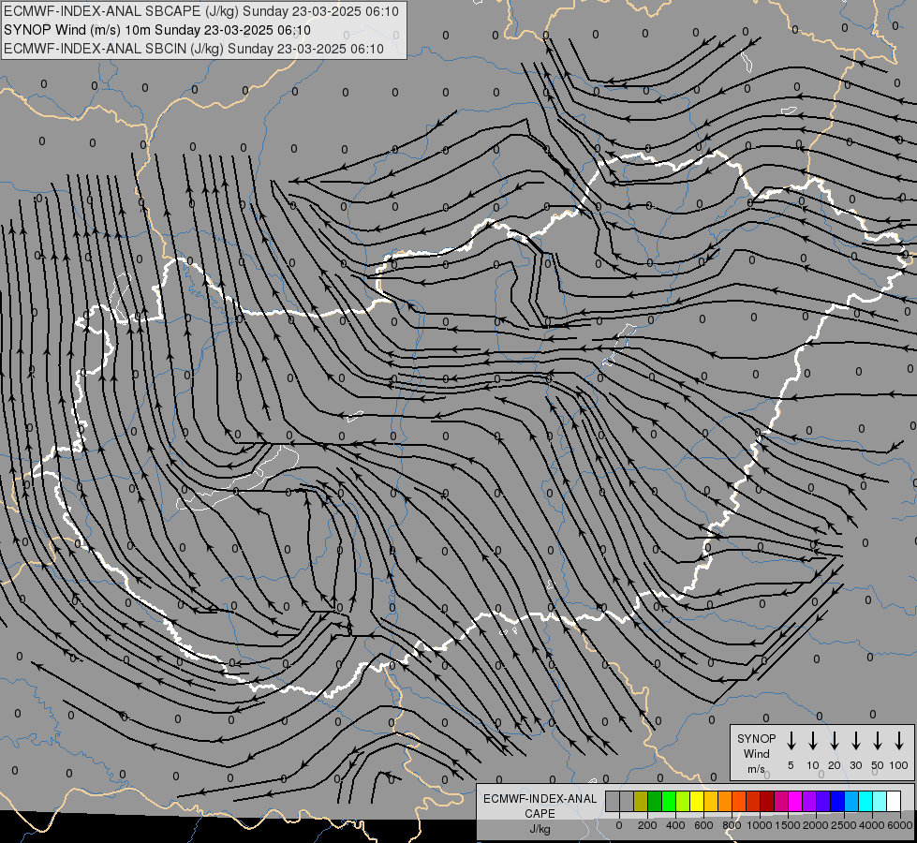The width and height of the screenshot is (917, 843).
Task: Pick the pure yellow CAPE swatch
Action: [697, 801]
